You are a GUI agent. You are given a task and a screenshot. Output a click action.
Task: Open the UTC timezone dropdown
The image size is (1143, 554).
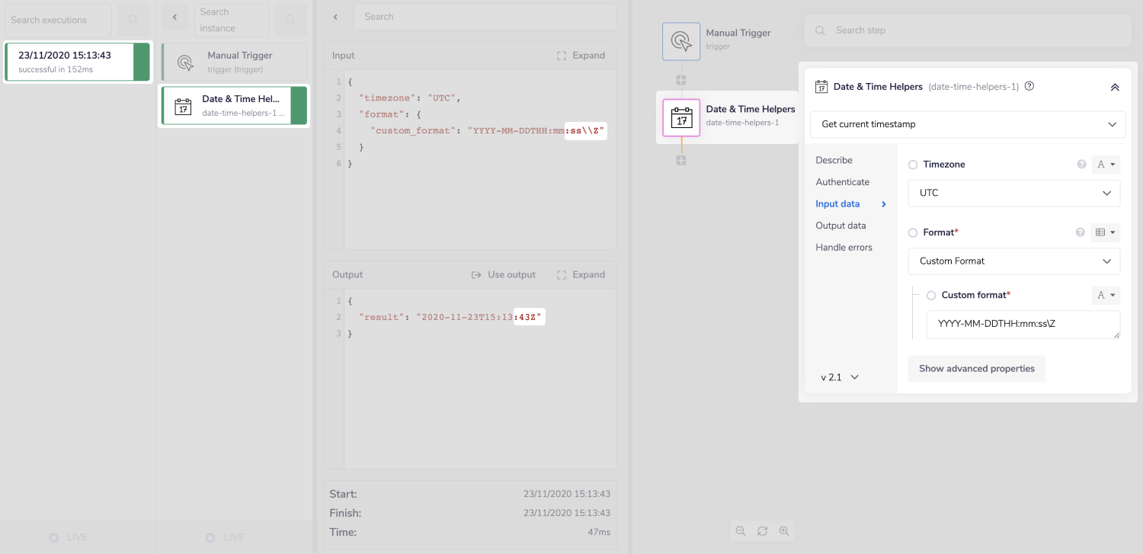[x=1013, y=194]
